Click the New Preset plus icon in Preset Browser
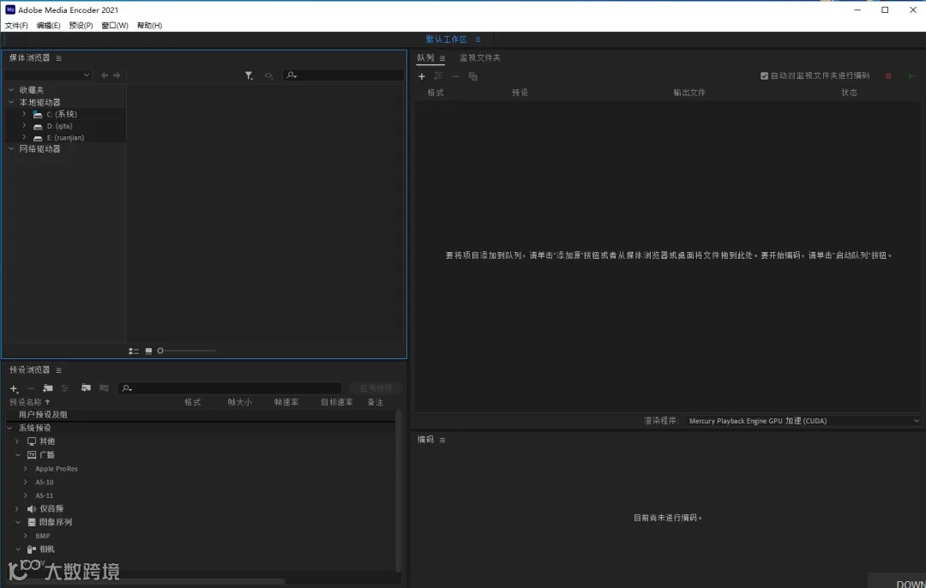This screenshot has height=588, width=926. pos(15,388)
